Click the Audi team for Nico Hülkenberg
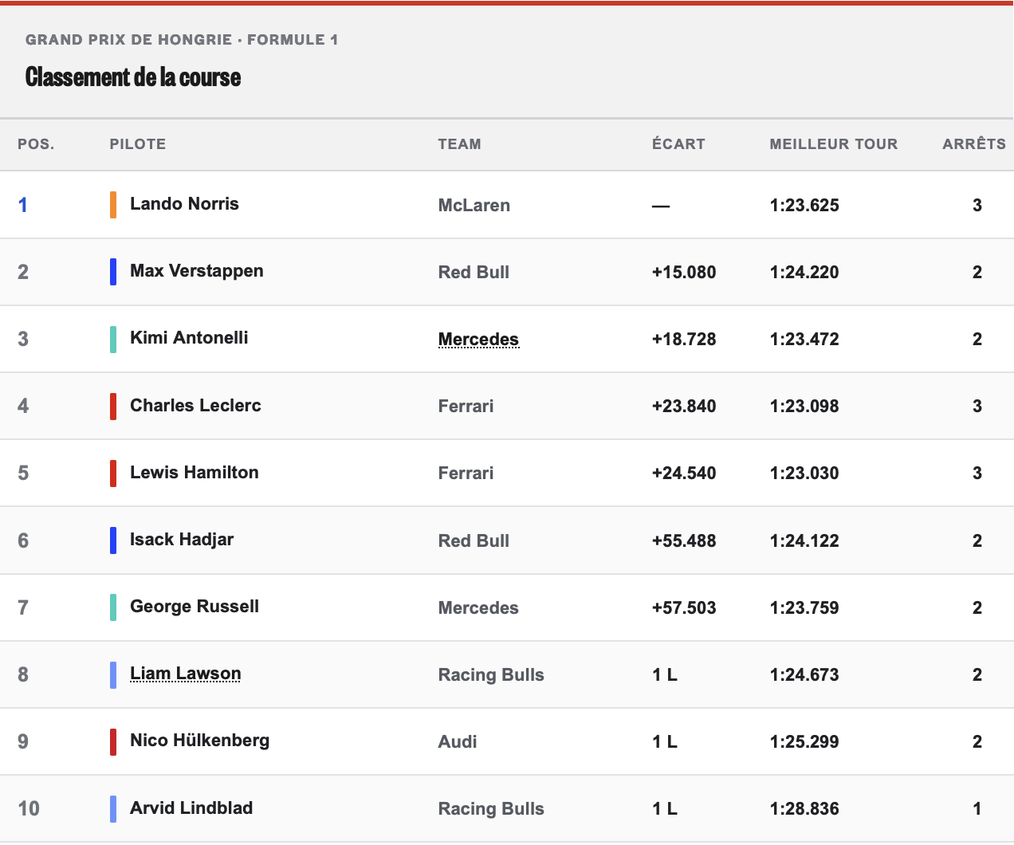The width and height of the screenshot is (1014, 845). click(x=458, y=741)
